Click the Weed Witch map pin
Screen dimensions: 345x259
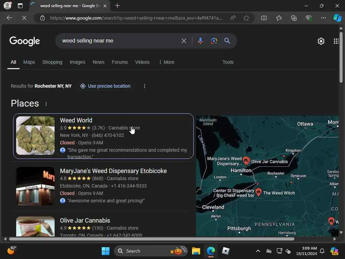[258, 192]
